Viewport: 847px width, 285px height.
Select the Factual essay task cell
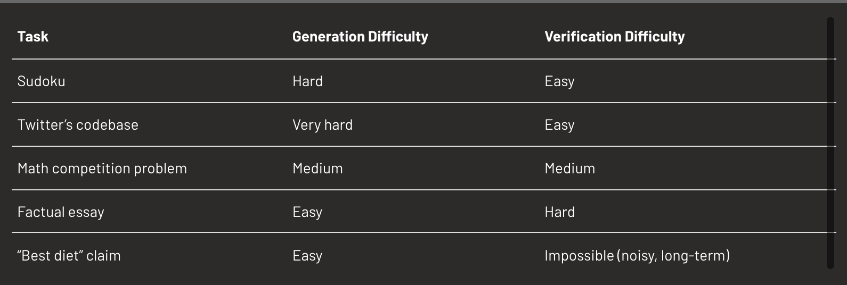click(x=61, y=212)
